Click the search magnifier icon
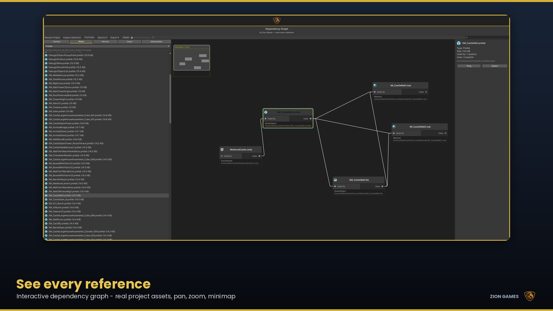553x311 pixels. click(467, 37)
